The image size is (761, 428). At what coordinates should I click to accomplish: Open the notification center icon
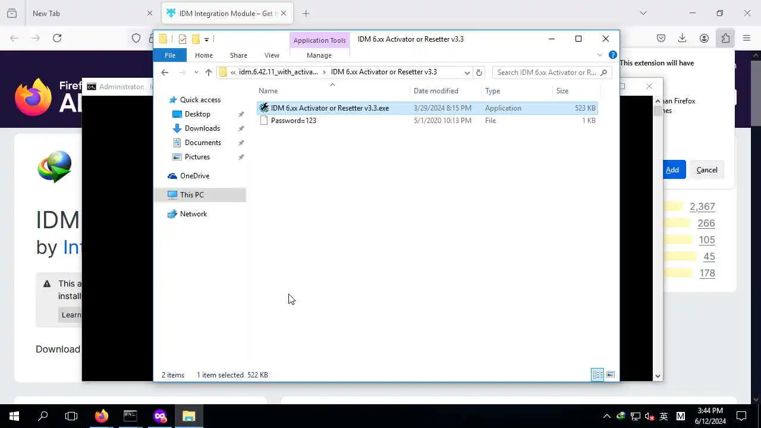tap(741, 416)
